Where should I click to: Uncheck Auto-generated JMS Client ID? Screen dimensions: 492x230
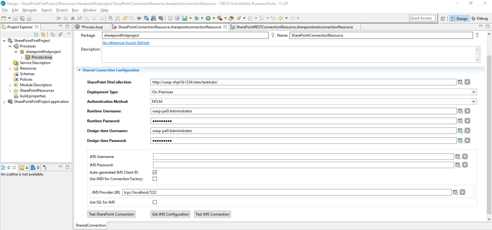pyautogui.click(x=155, y=172)
